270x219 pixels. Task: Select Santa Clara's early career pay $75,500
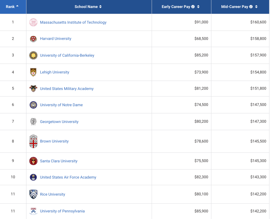(201, 161)
